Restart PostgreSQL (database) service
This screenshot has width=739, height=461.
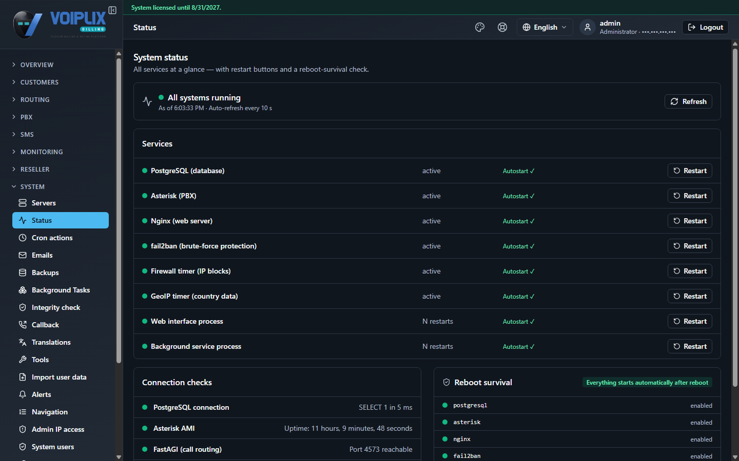[690, 171]
